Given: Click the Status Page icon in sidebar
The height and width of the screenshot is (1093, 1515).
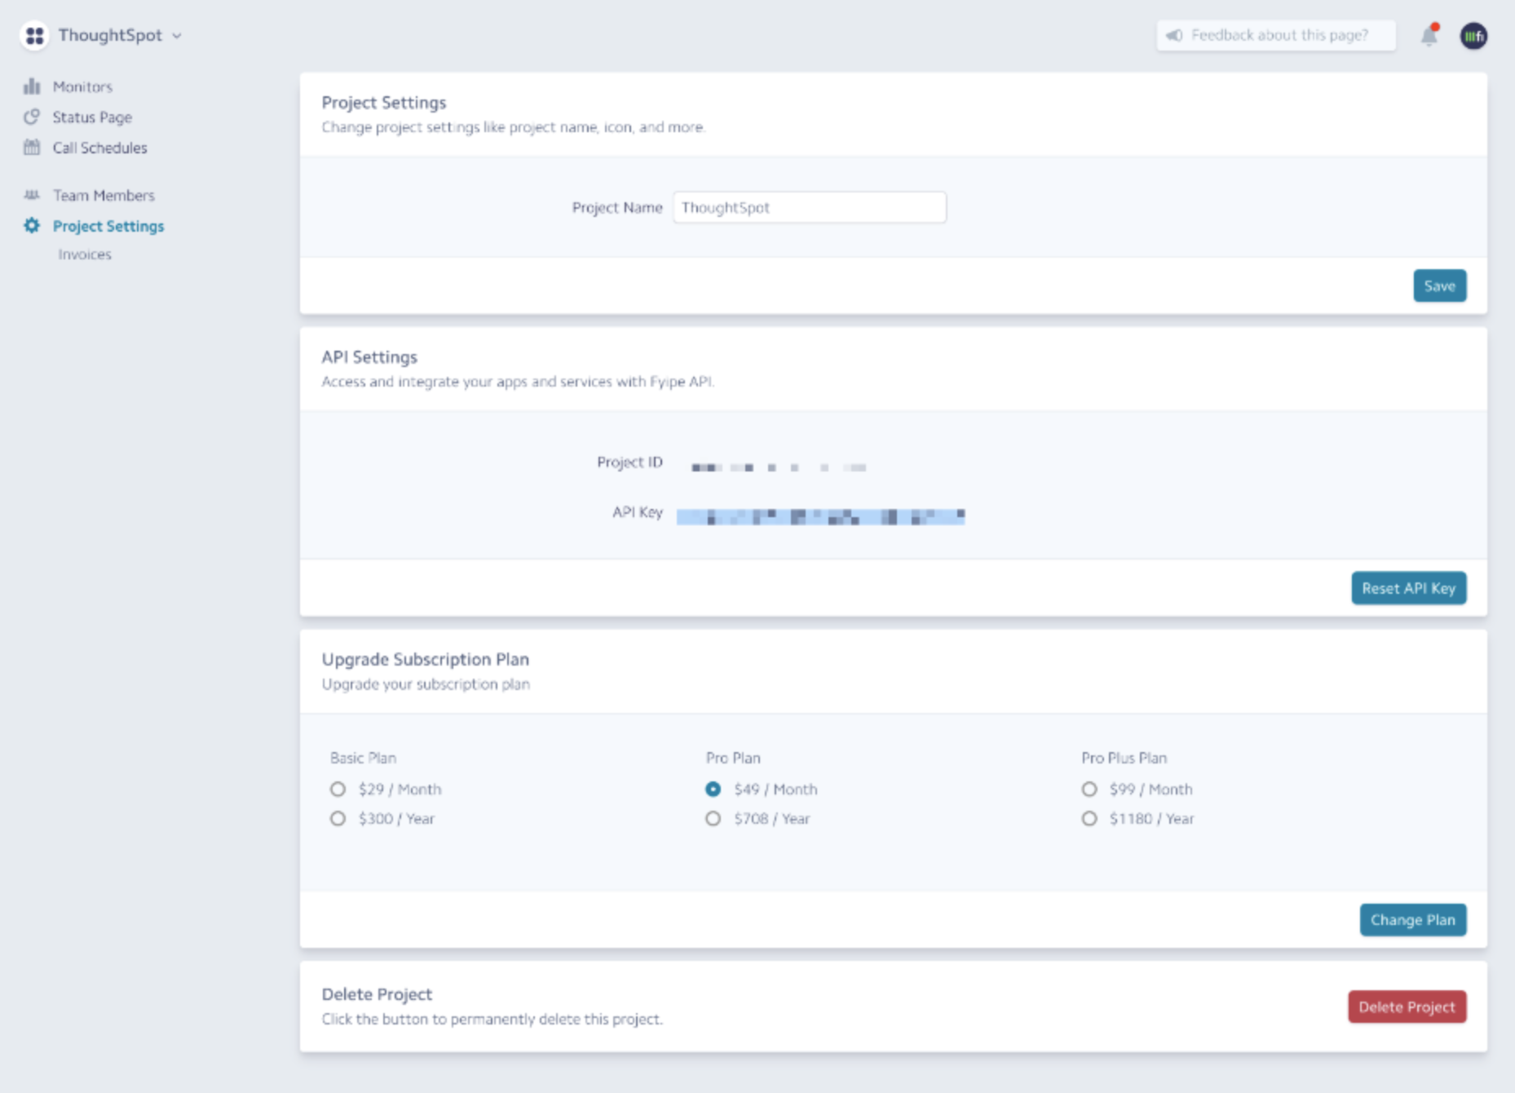Looking at the screenshot, I should 32,117.
